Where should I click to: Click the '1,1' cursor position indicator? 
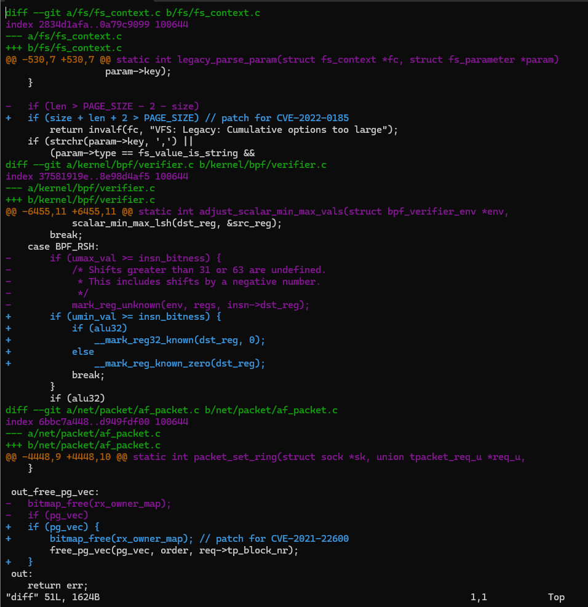[479, 597]
